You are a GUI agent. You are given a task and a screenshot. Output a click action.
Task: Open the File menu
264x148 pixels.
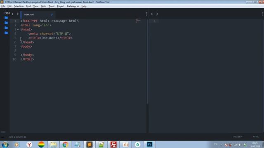[3, 6]
